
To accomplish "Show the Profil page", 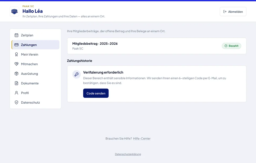I will 35,93.
